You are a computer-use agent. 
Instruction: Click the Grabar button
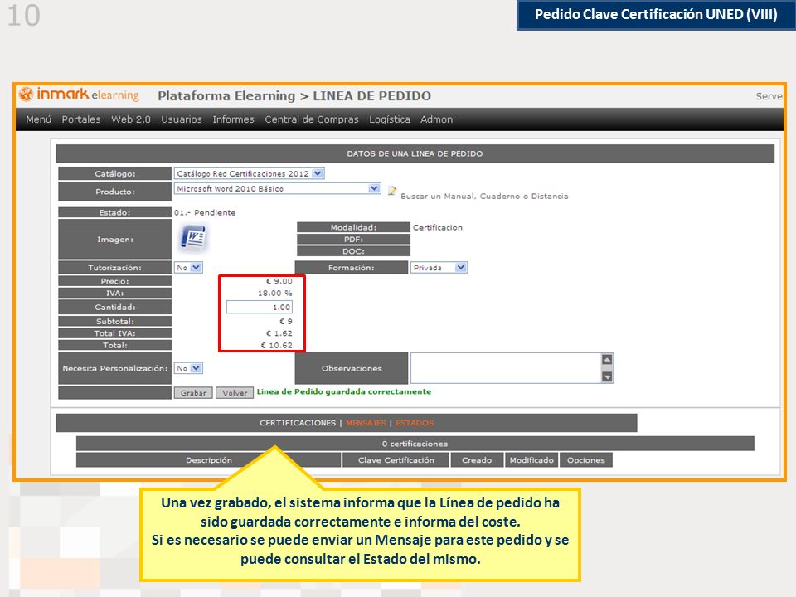(193, 393)
